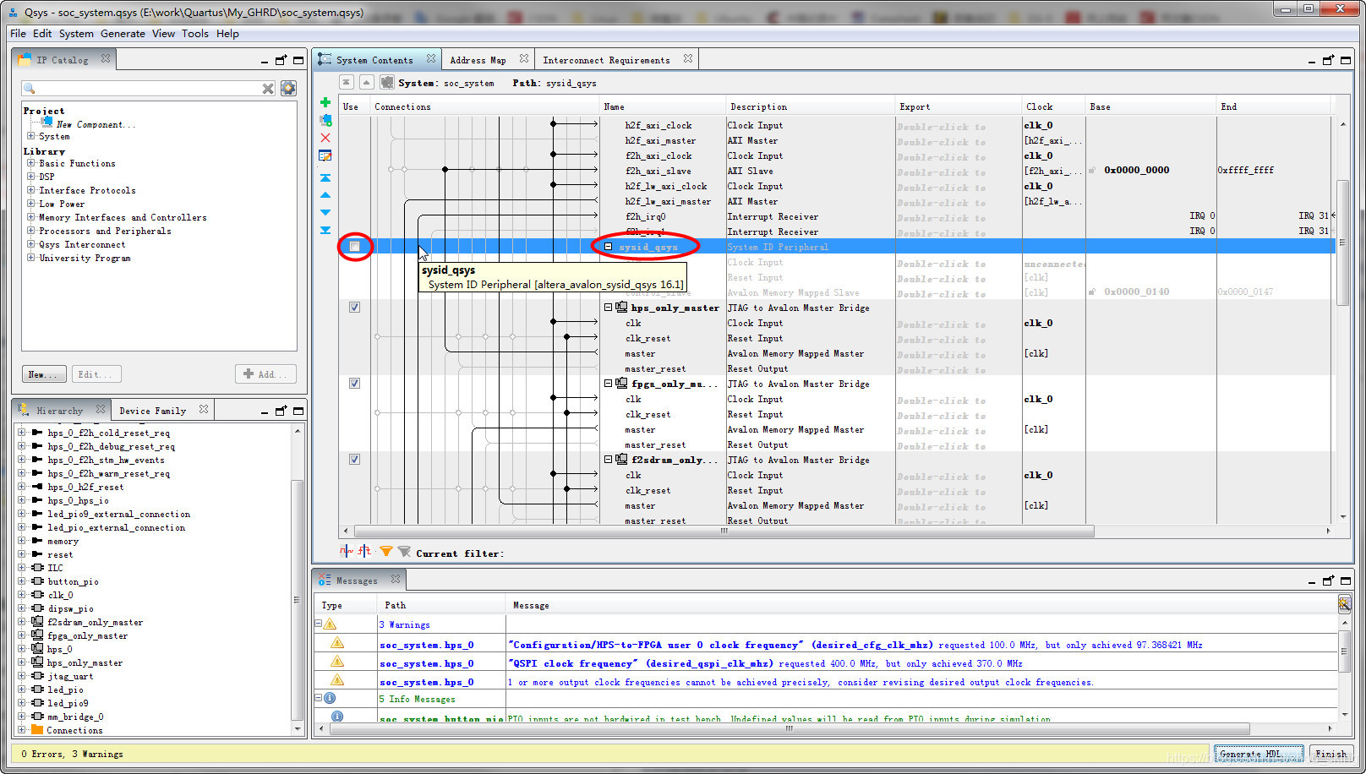Maximize the Hierarchy panel
Viewport: 1366px width, 774px height.
pos(298,411)
